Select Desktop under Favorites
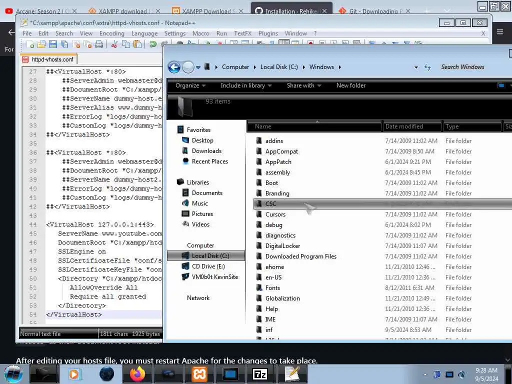 point(202,140)
